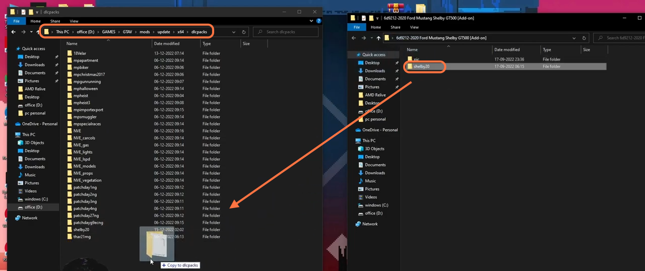The width and height of the screenshot is (645, 271).
Task: Click the Search dlcpacks input field
Action: (x=286, y=32)
